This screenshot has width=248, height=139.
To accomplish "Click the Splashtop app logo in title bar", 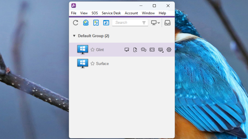I will click(x=74, y=5).
